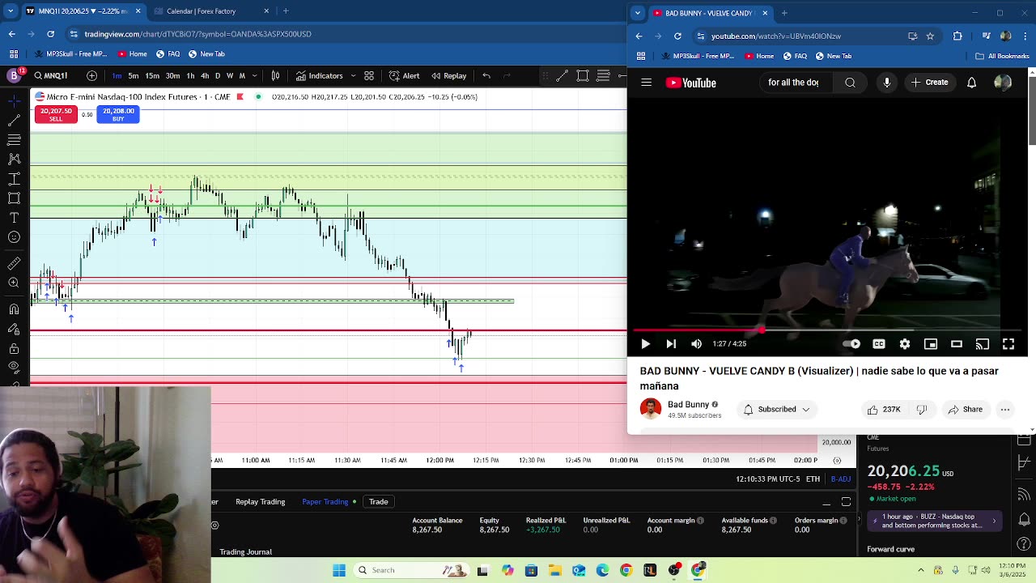Image resolution: width=1036 pixels, height=583 pixels.
Task: Toggle ETH extended trading hours session
Action: (813, 479)
